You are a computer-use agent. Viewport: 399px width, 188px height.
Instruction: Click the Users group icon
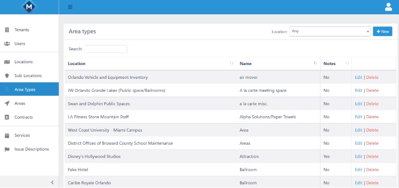[x=7, y=44]
